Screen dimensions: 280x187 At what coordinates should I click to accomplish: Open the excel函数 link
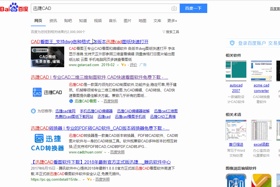pos(262,144)
